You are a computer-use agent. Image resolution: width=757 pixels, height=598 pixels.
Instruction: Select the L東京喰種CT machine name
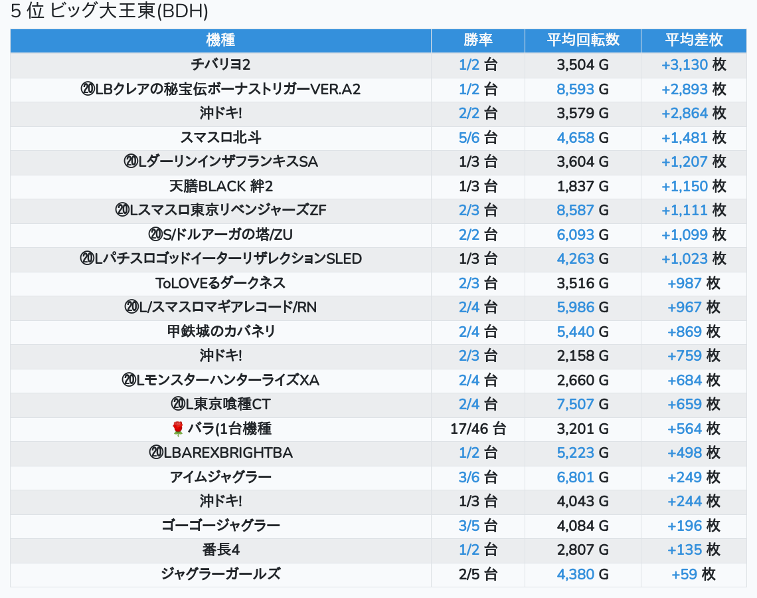coord(220,404)
